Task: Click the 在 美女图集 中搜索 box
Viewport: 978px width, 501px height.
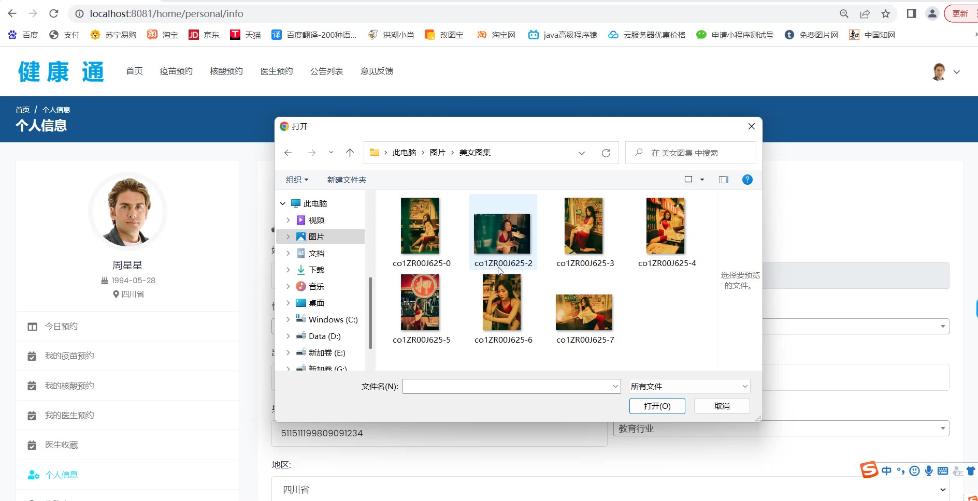Action: pos(691,153)
